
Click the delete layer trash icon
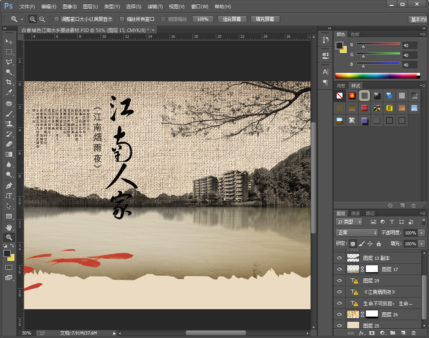point(413,333)
